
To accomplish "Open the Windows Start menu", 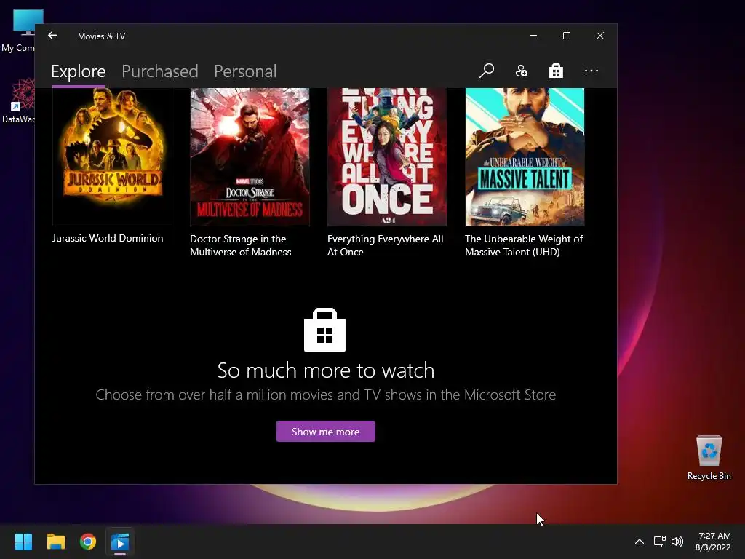I will (23, 542).
